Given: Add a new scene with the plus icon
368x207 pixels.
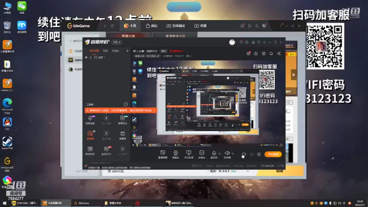Looking at the screenshot, I should [x=127, y=51].
